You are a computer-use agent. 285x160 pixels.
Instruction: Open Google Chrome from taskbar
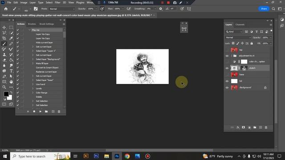point(127,156)
